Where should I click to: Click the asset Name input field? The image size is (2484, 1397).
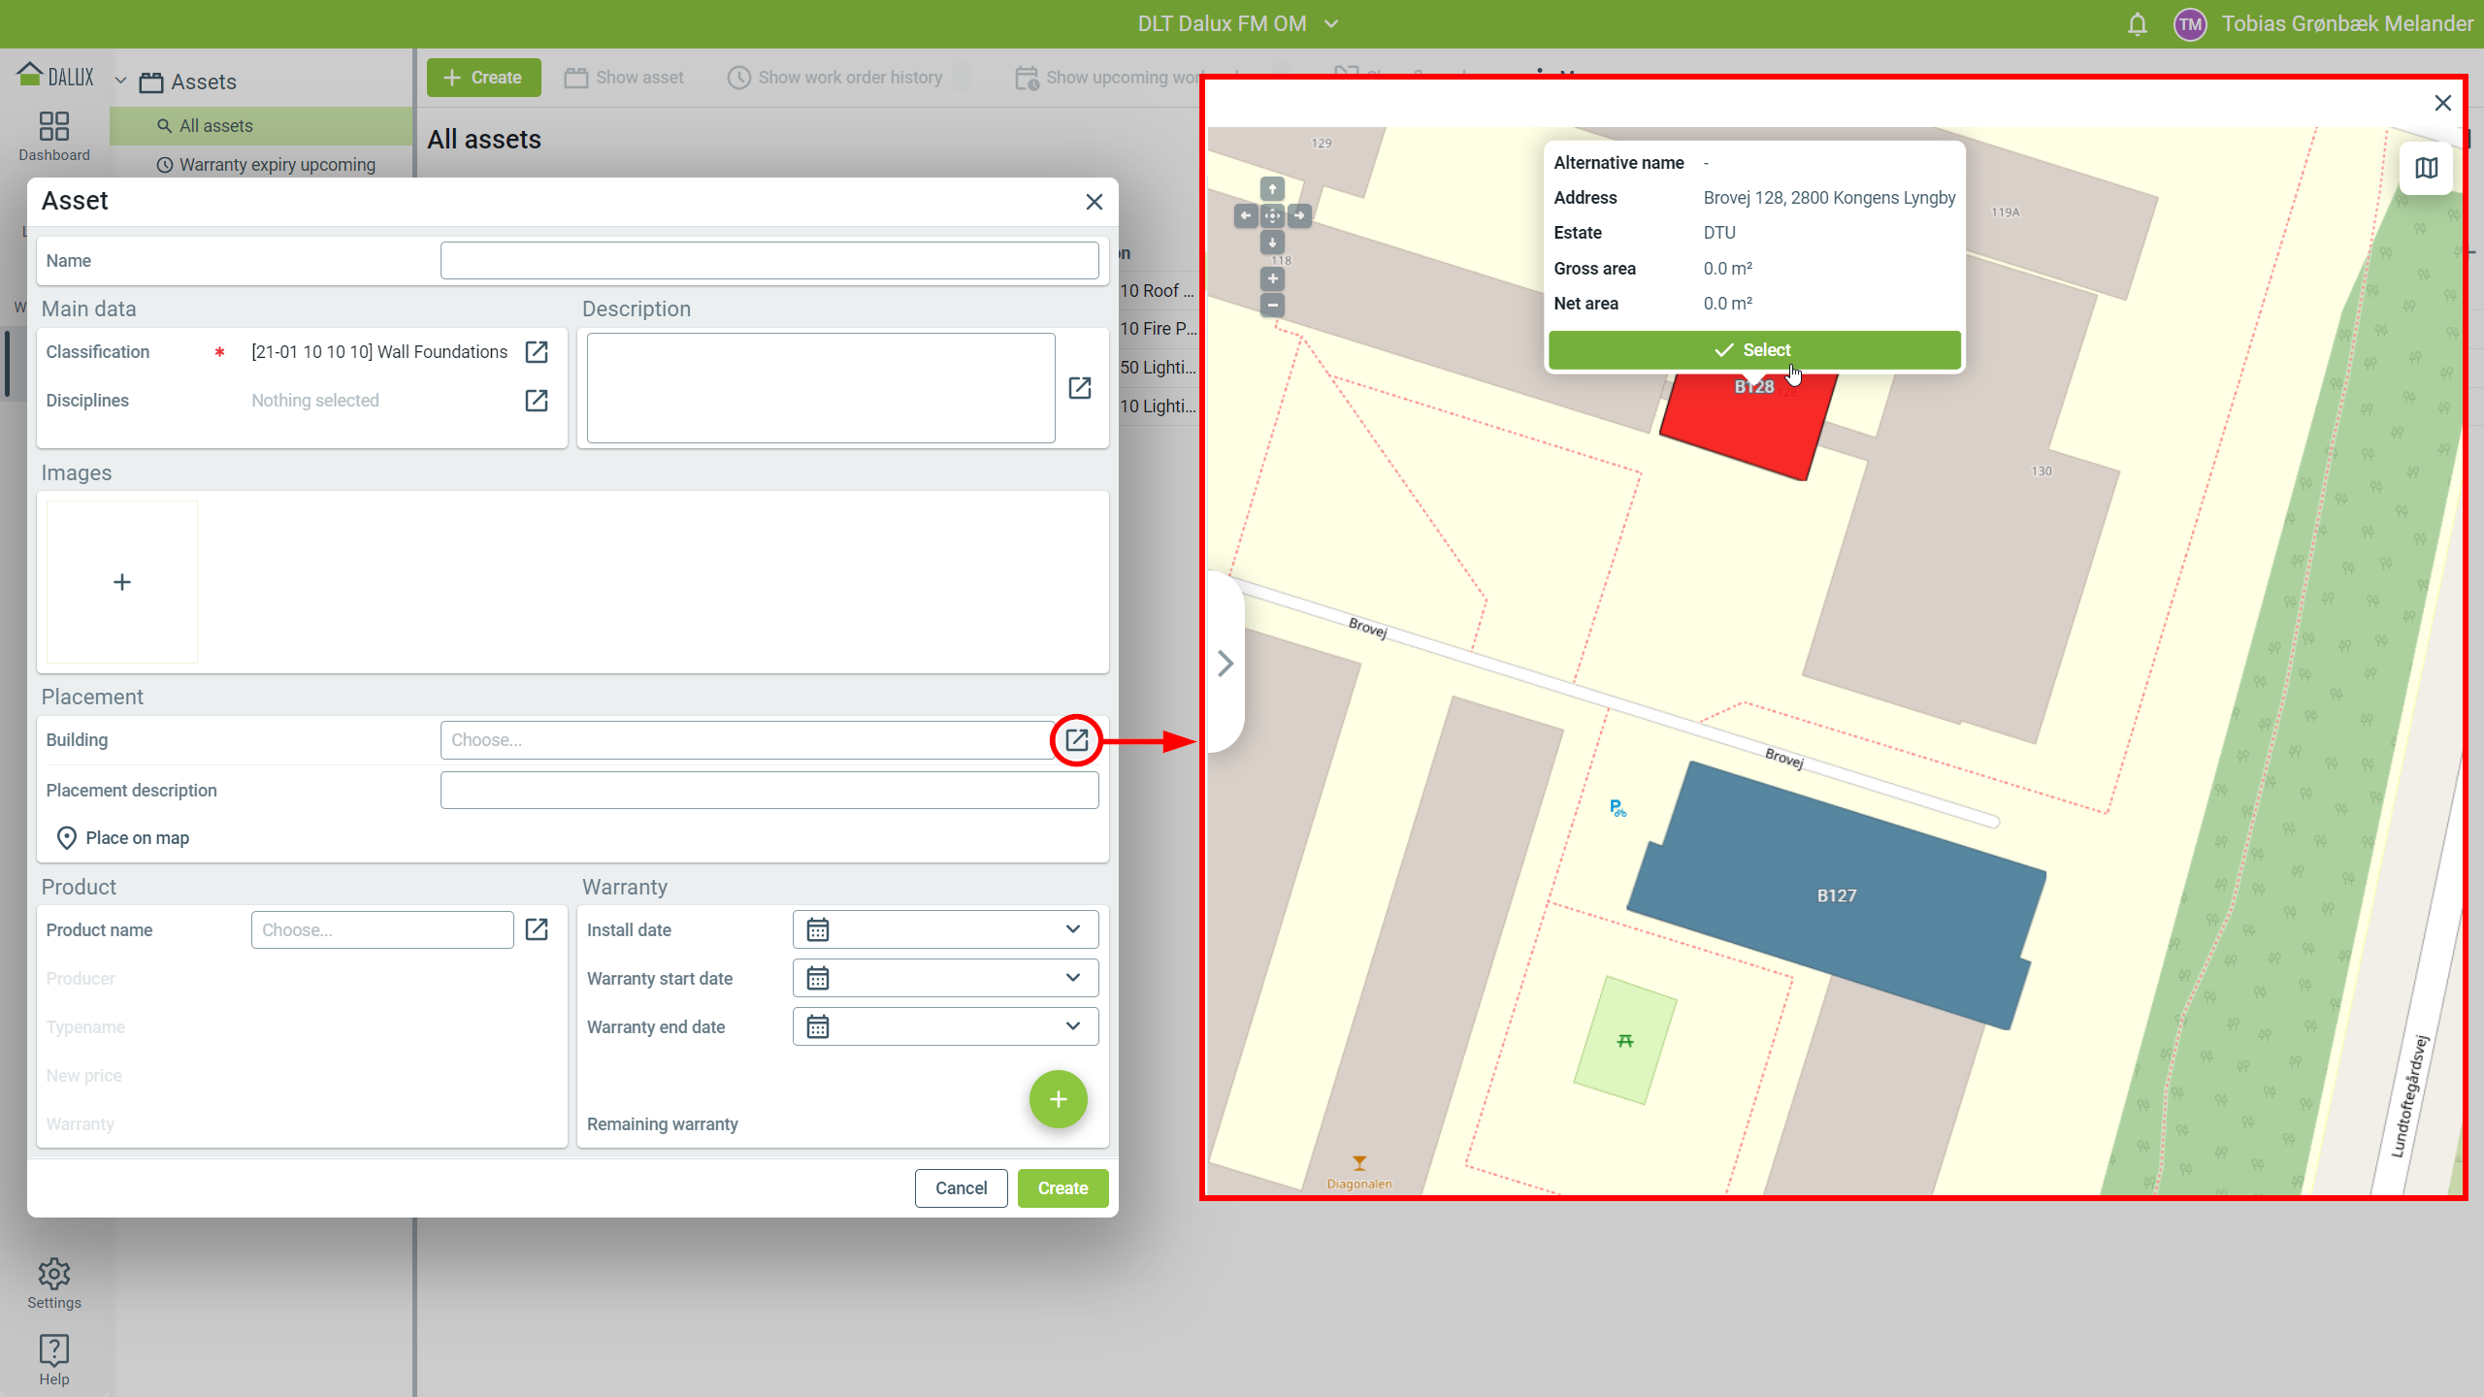[x=768, y=261]
